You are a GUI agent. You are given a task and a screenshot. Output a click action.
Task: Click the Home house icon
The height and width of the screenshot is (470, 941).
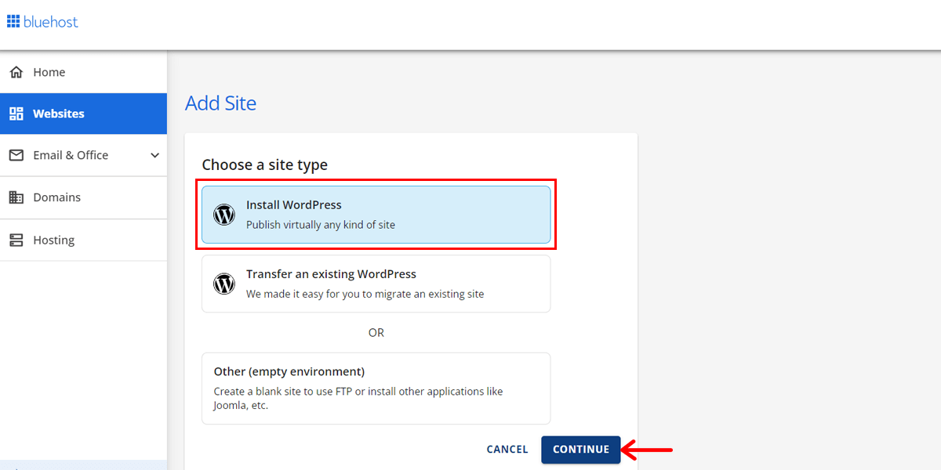point(16,72)
